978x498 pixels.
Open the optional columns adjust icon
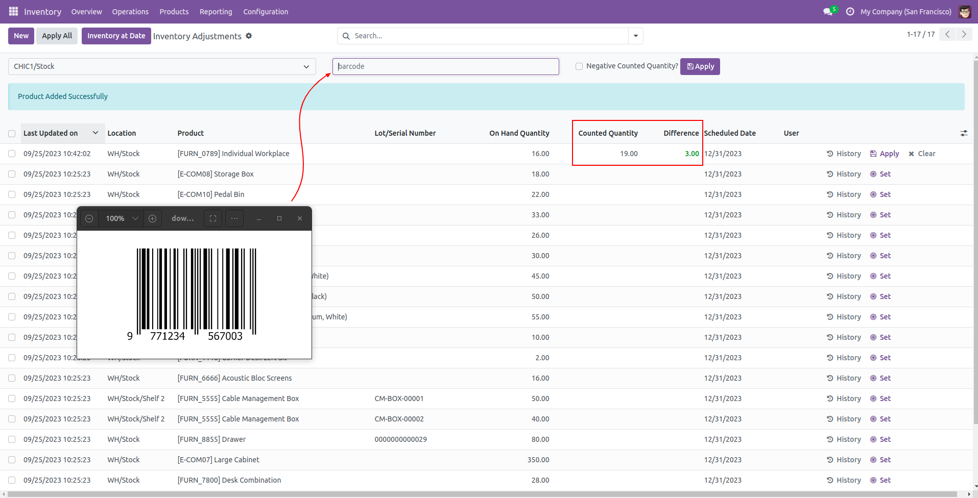964,133
